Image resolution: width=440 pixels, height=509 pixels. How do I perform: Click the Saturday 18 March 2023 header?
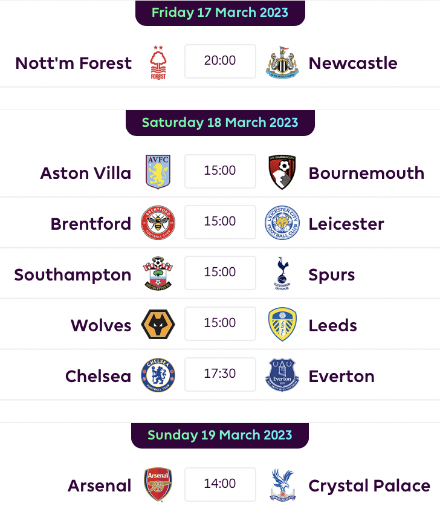[x=220, y=123]
